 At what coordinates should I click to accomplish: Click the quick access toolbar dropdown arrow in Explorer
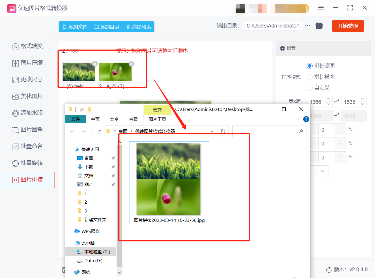(96, 109)
